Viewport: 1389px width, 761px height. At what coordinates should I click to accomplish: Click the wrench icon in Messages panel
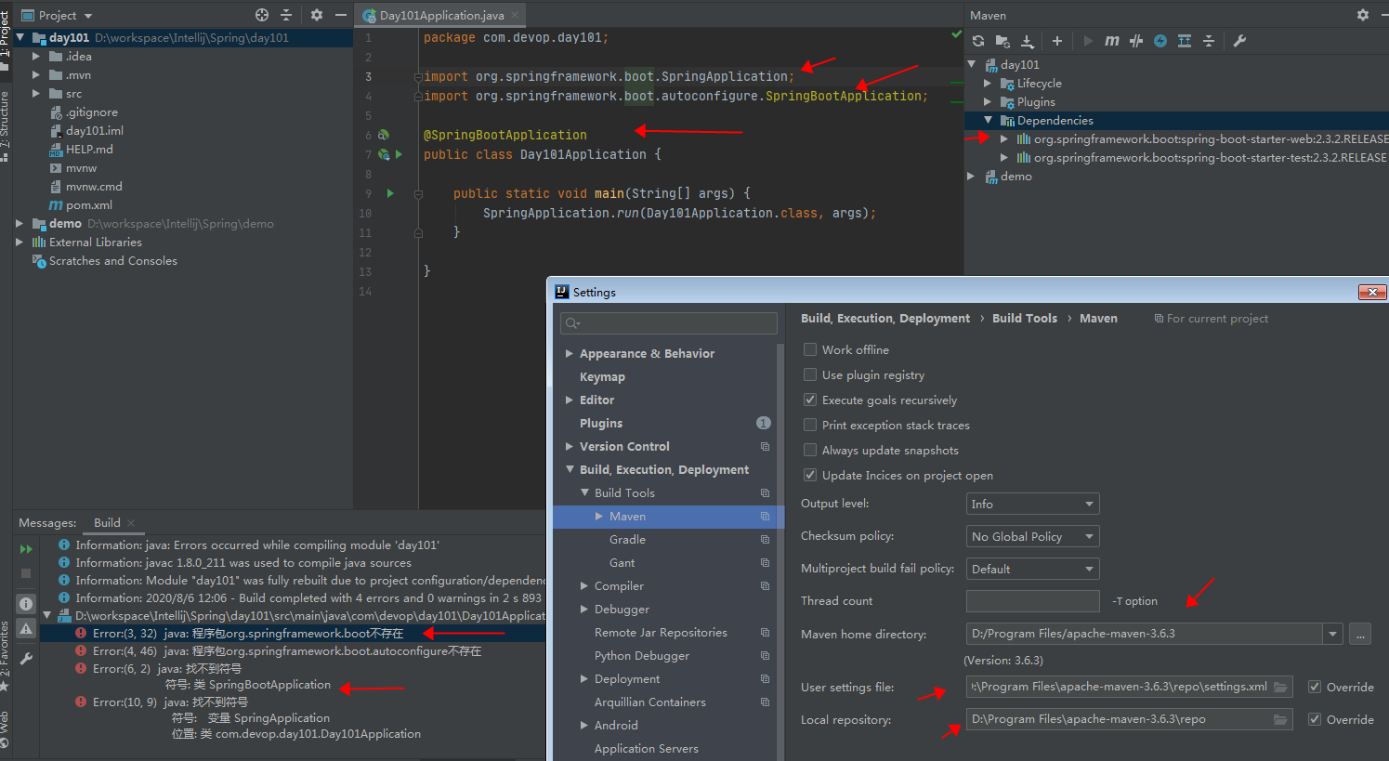(26, 659)
